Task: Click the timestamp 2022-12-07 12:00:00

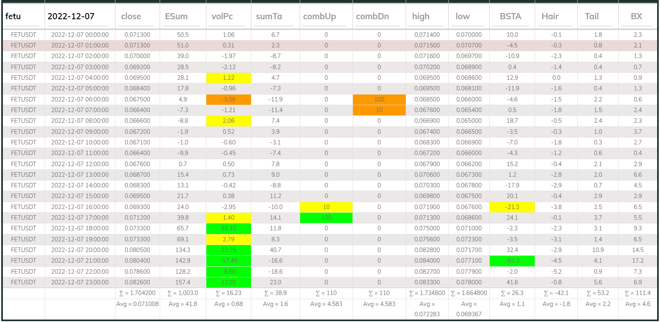Action: (x=80, y=164)
